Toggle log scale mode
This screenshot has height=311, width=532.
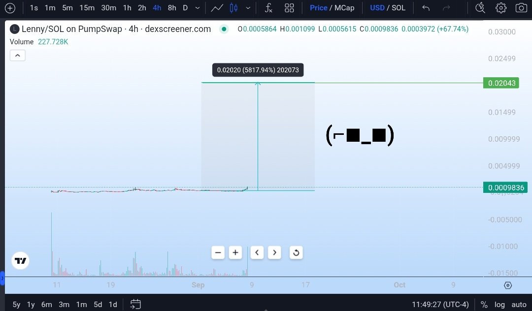[499, 305]
